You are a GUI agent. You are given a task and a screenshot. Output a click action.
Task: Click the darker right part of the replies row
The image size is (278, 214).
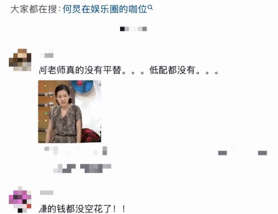[x=96, y=169]
